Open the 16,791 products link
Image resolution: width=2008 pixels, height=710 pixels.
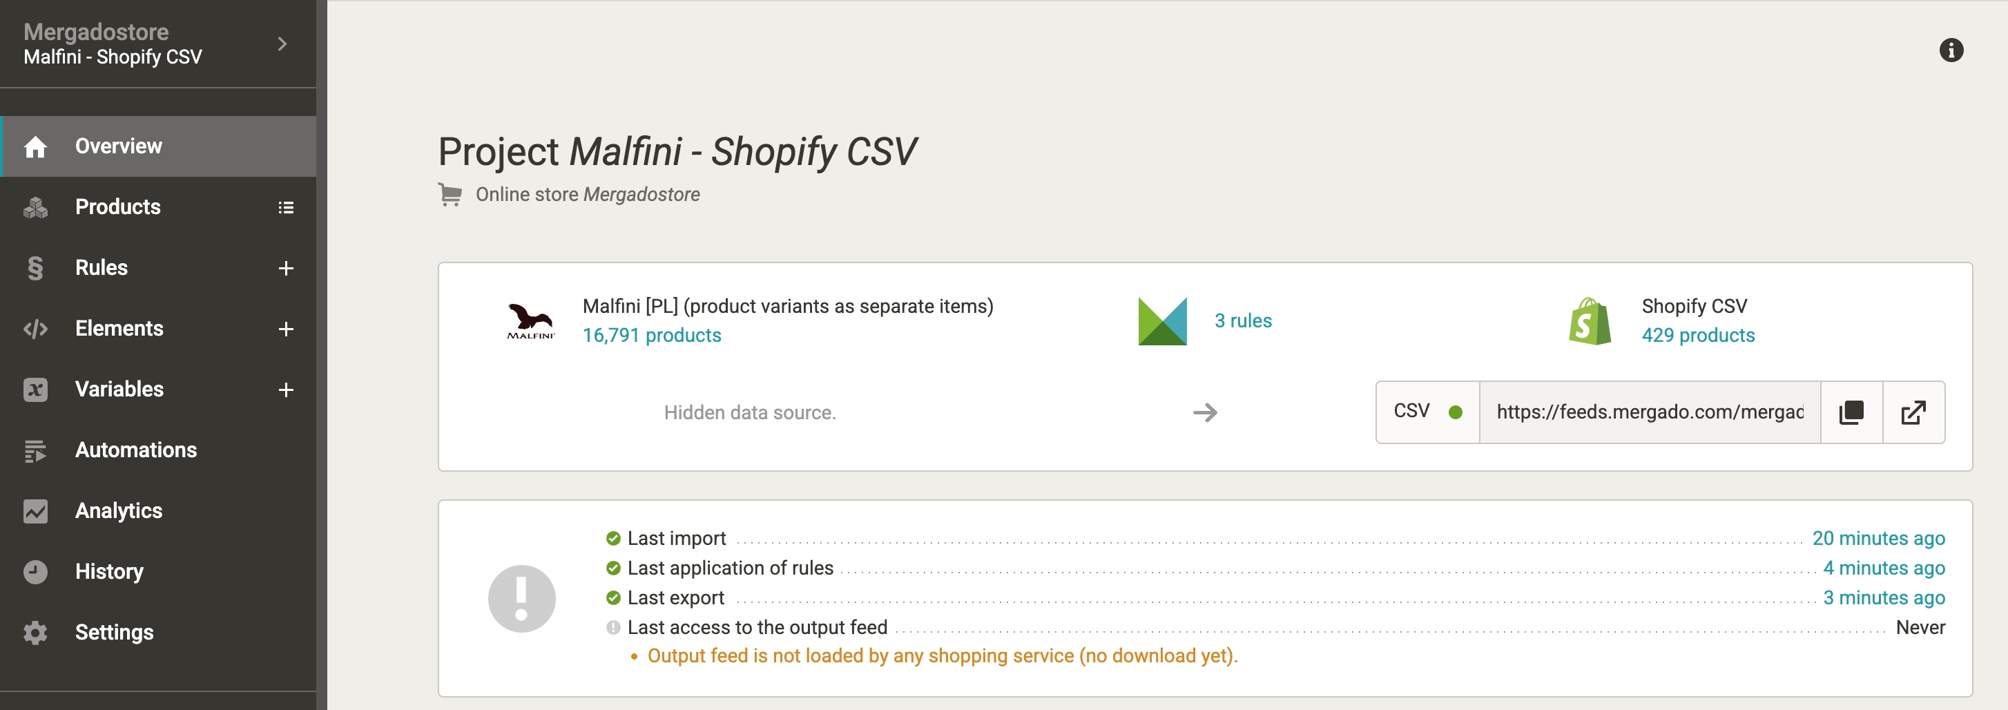pos(652,335)
